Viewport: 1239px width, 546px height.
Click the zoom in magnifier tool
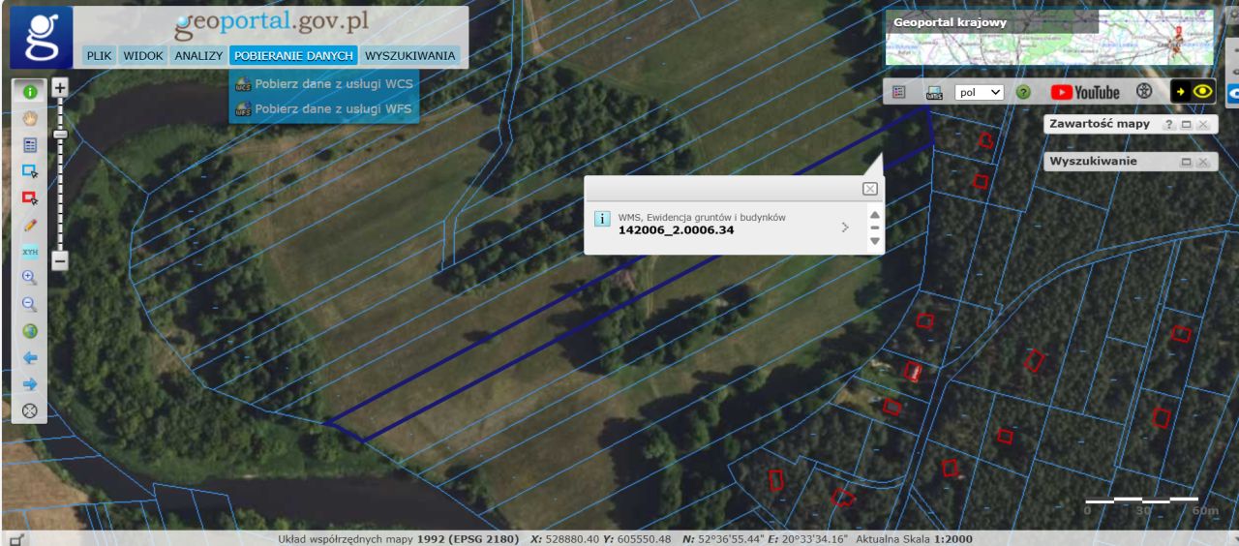[x=29, y=277]
